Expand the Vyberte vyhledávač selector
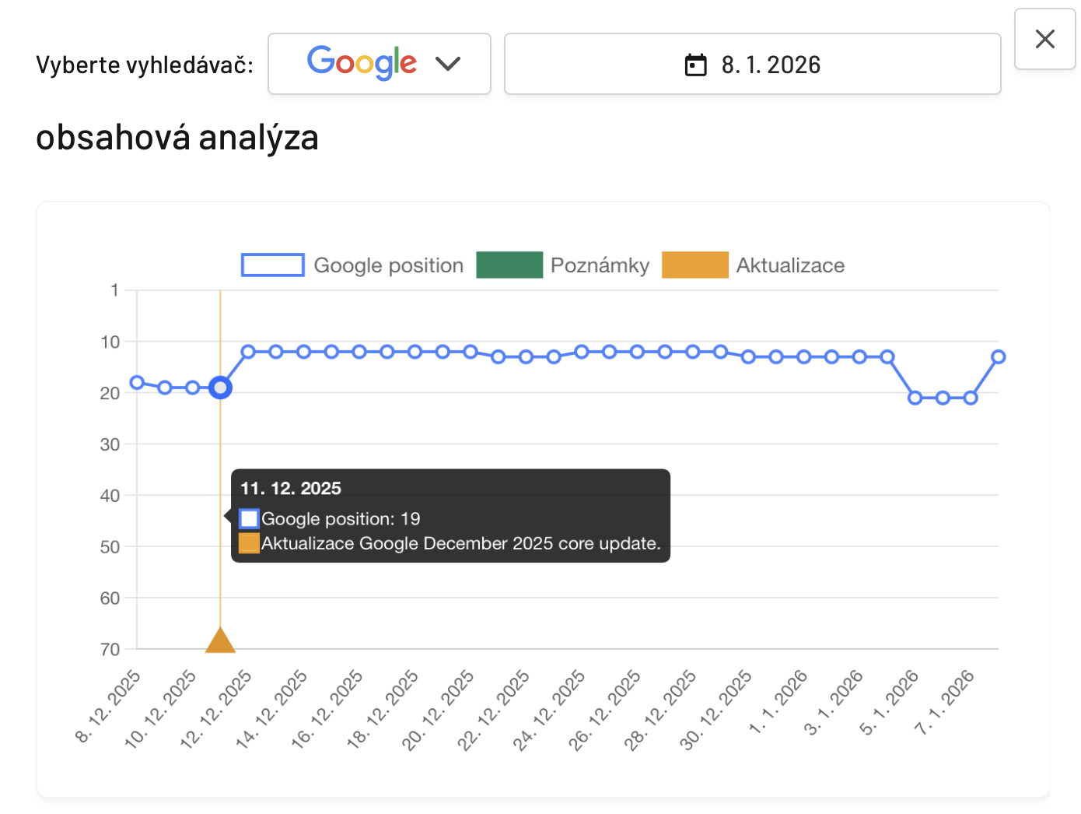This screenshot has width=1081, height=814. pos(379,64)
